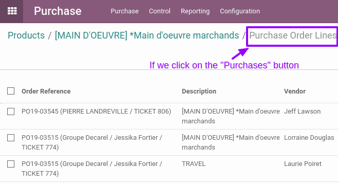338x185 pixels.
Task: Click the Purchase app title
Action: coord(58,11)
